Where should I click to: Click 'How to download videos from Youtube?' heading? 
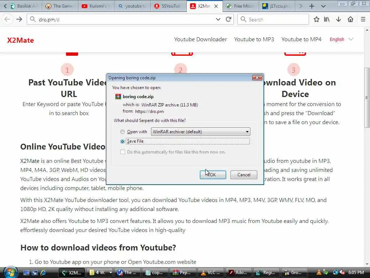coord(98,248)
